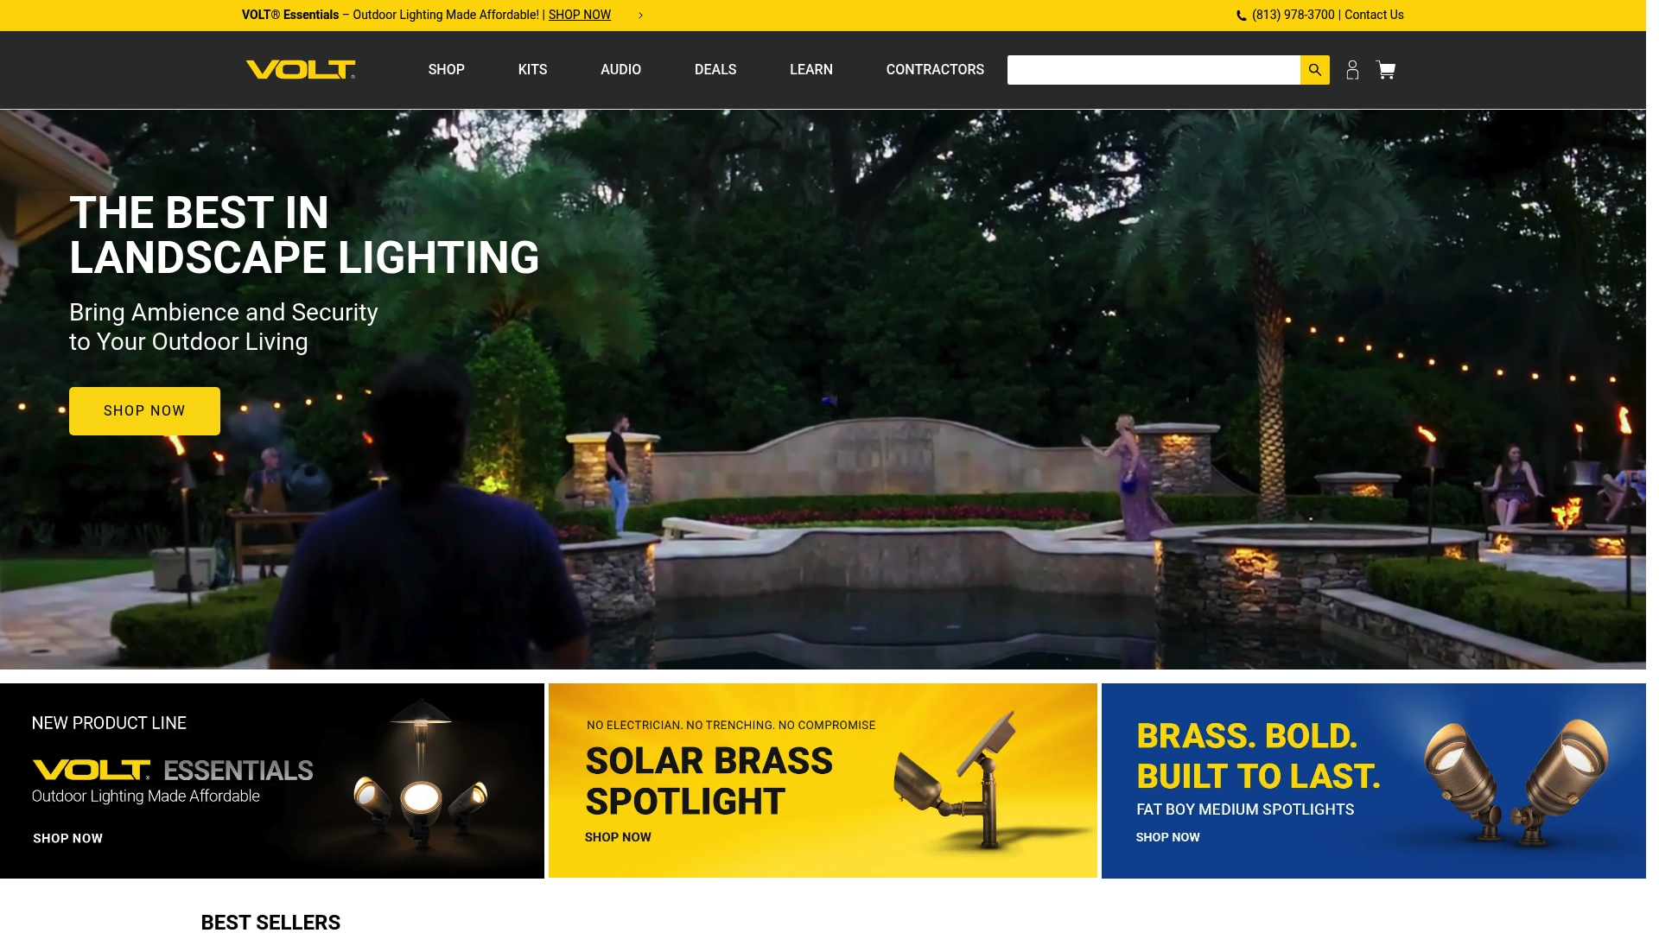Click THE BEST IN LANDSCAPE LIGHTING headline
Screen dimensions: 1659x933
click(304, 235)
